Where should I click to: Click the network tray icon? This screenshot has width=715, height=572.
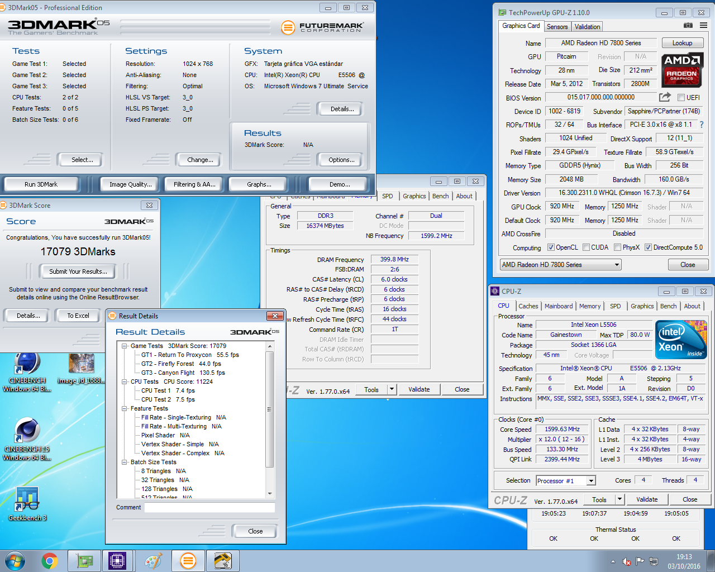pos(654,561)
